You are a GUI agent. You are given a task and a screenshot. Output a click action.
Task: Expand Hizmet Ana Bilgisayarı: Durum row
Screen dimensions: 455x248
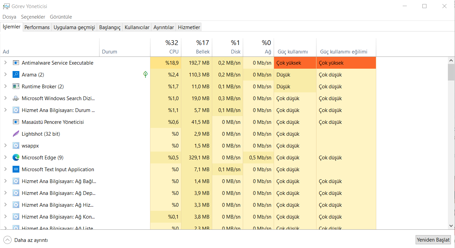pos(5,110)
